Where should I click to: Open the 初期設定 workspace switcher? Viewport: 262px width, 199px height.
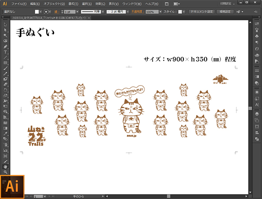(227, 4)
